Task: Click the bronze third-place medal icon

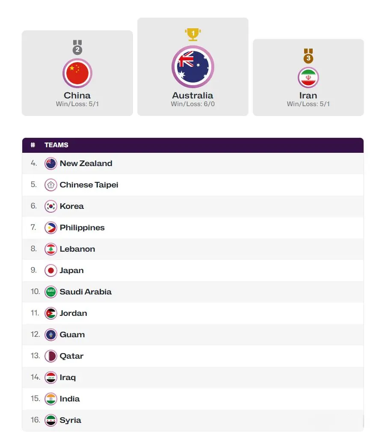Action: coord(308,56)
